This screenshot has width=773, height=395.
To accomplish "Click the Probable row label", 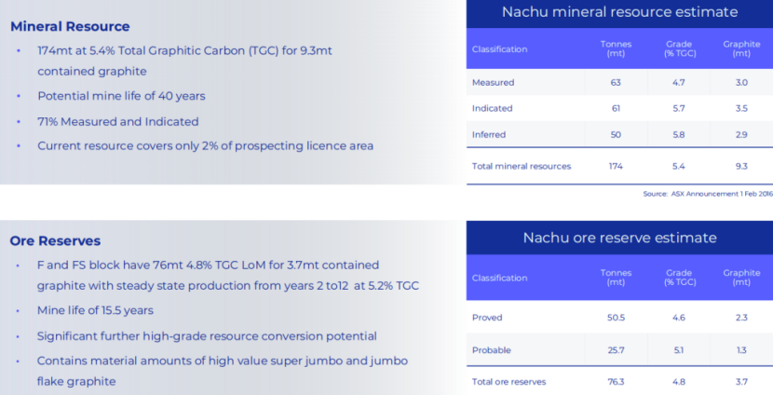I will click(491, 350).
